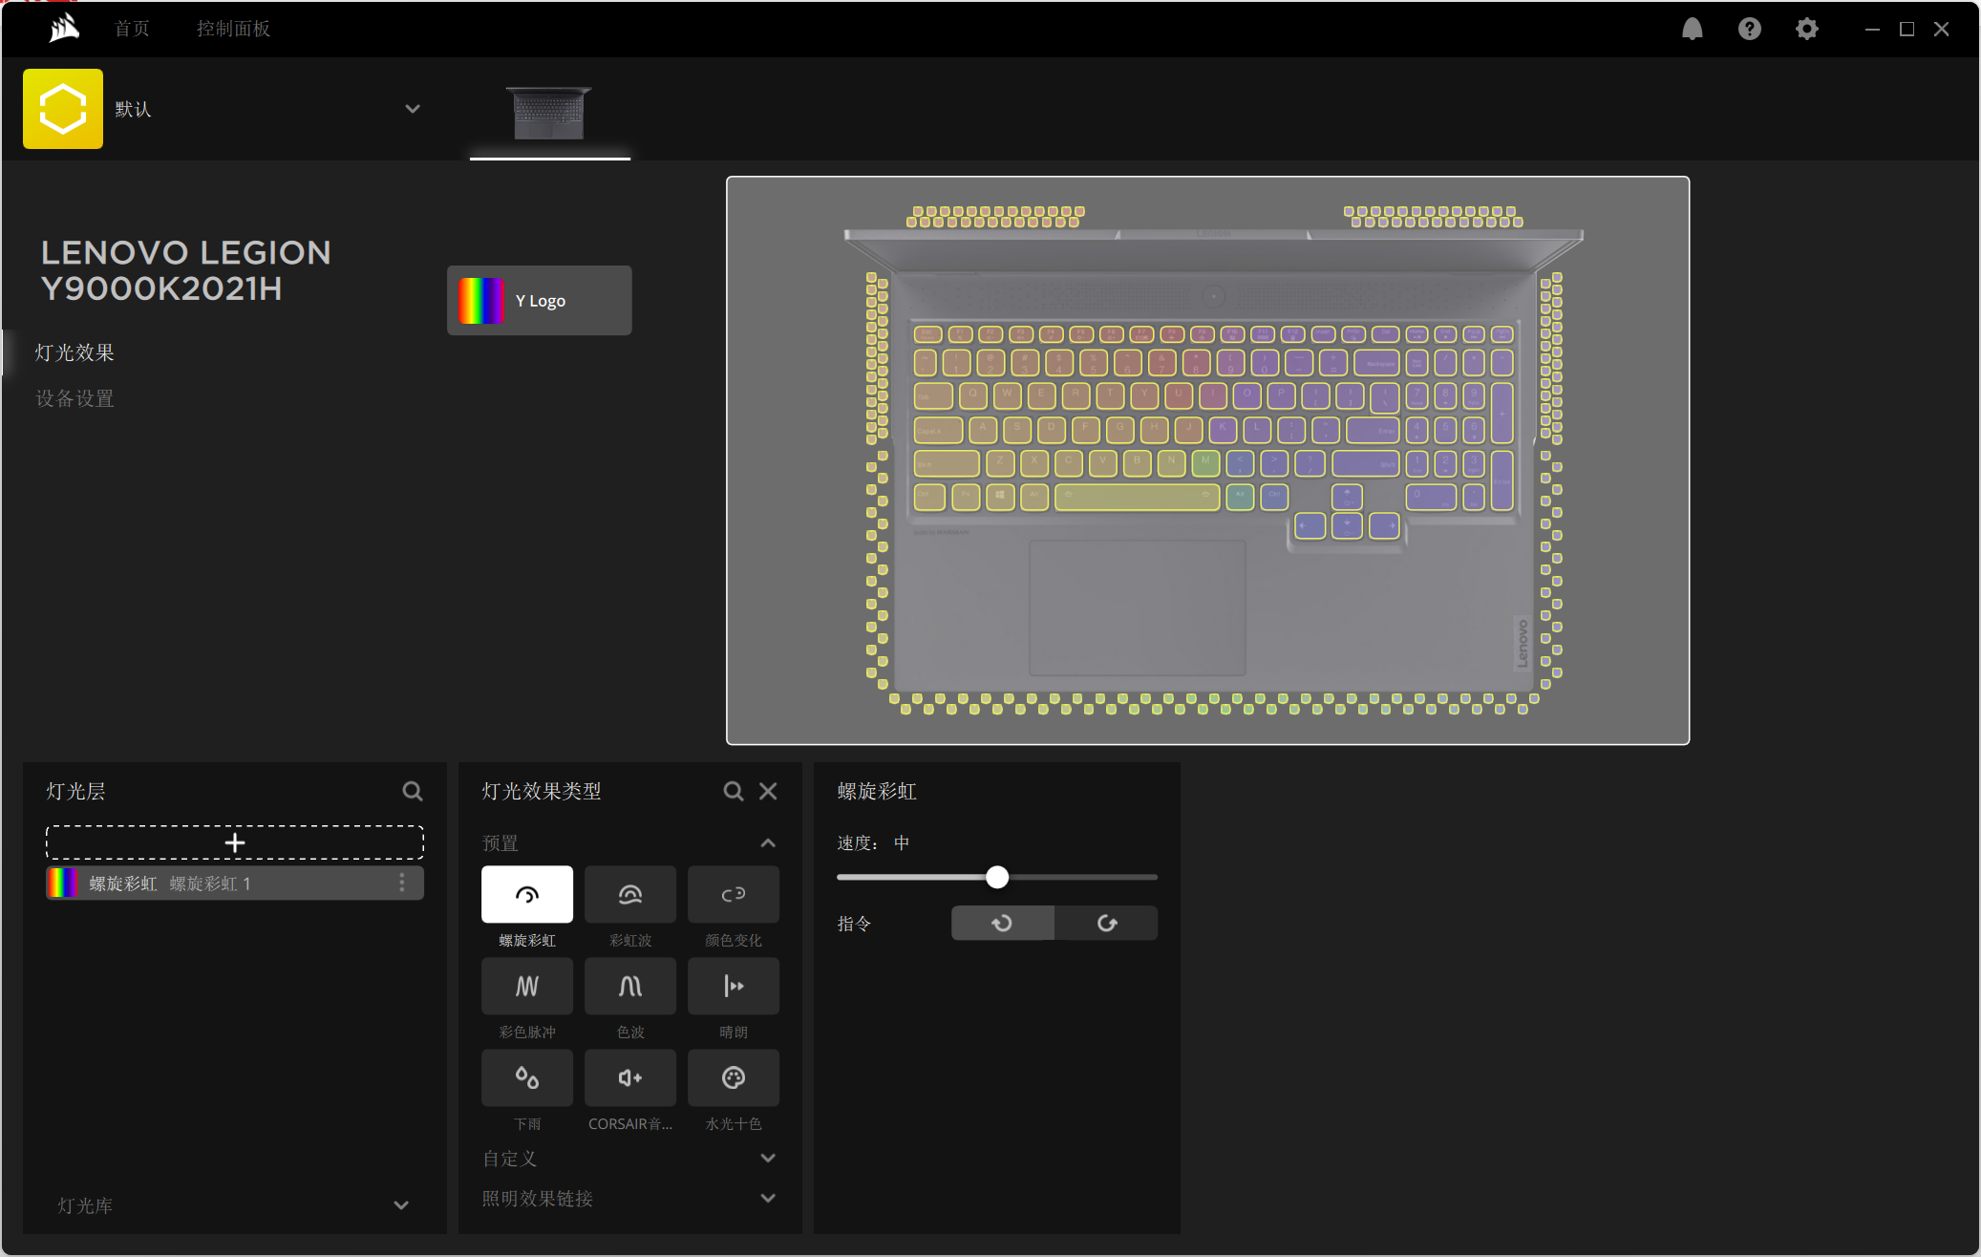Go to the 控制面板 dashboard tab
Screen dimensions: 1981x1257
pyautogui.click(x=233, y=29)
